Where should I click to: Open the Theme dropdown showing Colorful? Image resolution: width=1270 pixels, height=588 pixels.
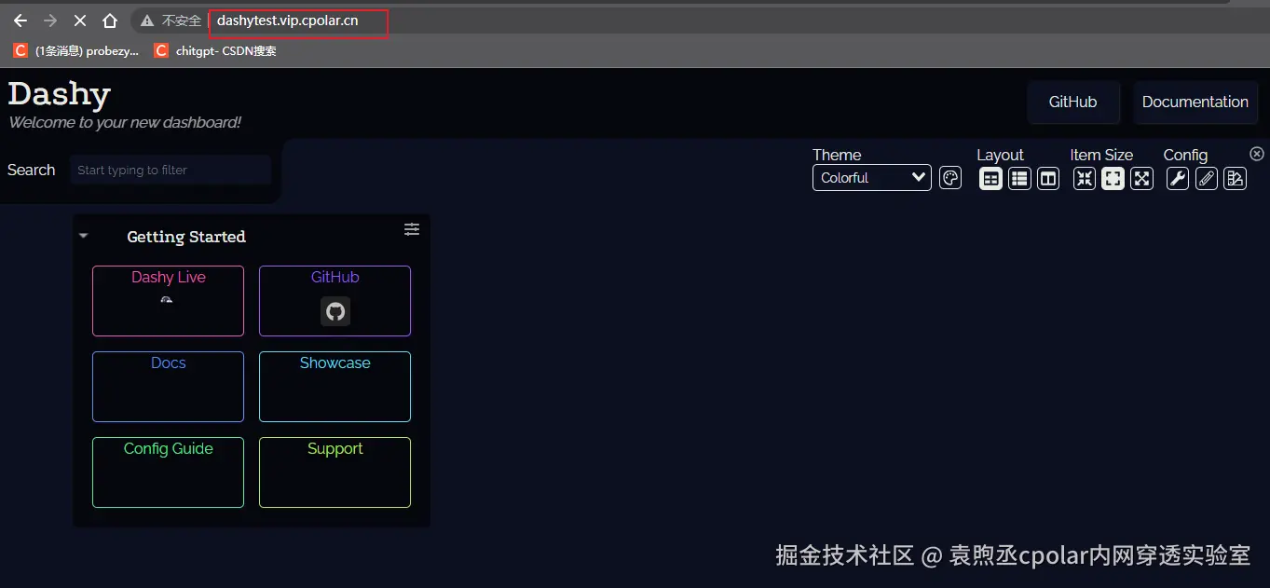[872, 177]
